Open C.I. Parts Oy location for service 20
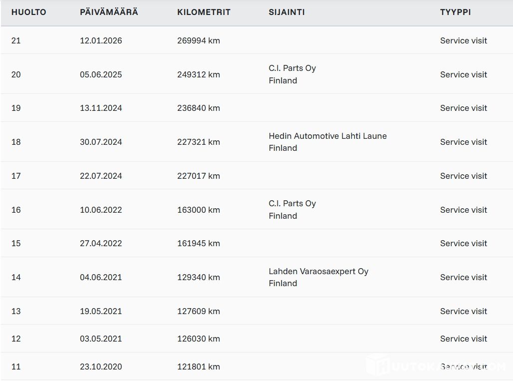Screen dimensions: 513x381 pos(292,68)
